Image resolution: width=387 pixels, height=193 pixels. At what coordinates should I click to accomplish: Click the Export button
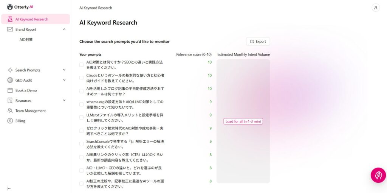[x=258, y=42]
